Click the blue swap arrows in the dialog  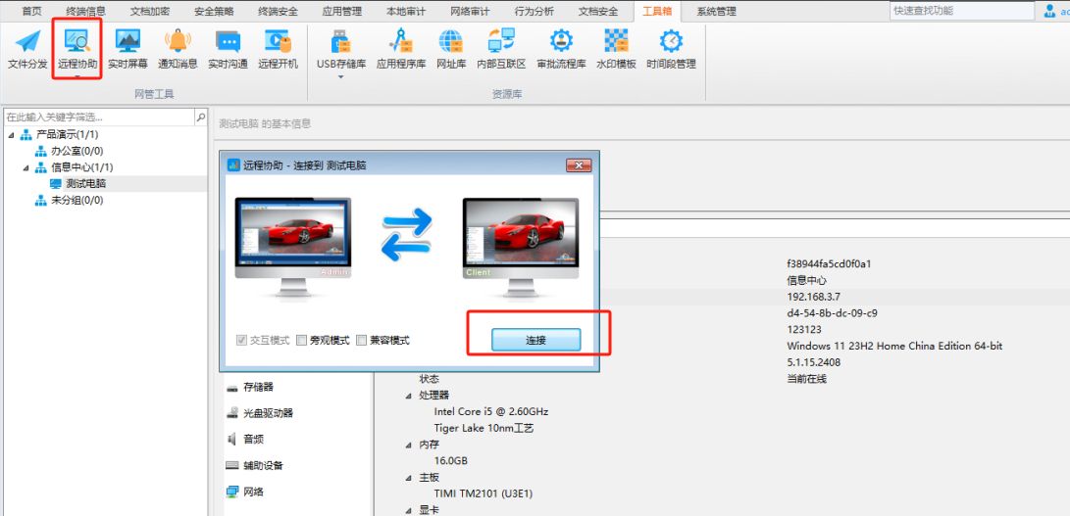407,235
